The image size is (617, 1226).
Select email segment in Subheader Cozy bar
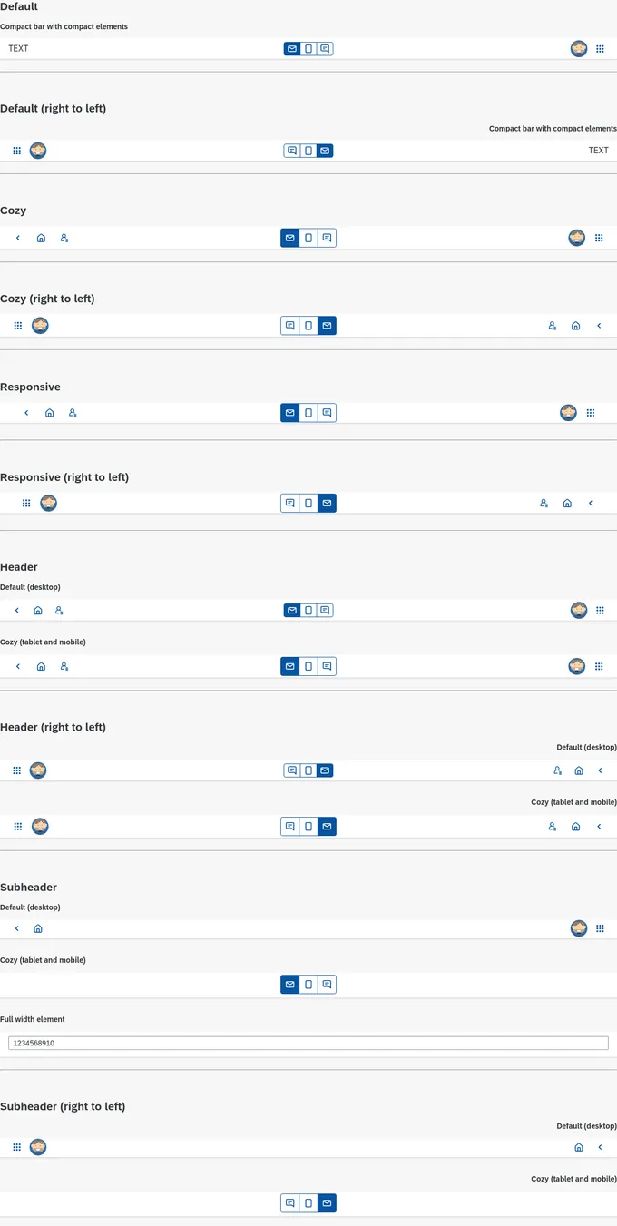(x=290, y=985)
